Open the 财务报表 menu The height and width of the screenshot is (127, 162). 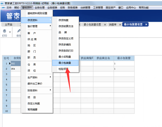[73, 8]
